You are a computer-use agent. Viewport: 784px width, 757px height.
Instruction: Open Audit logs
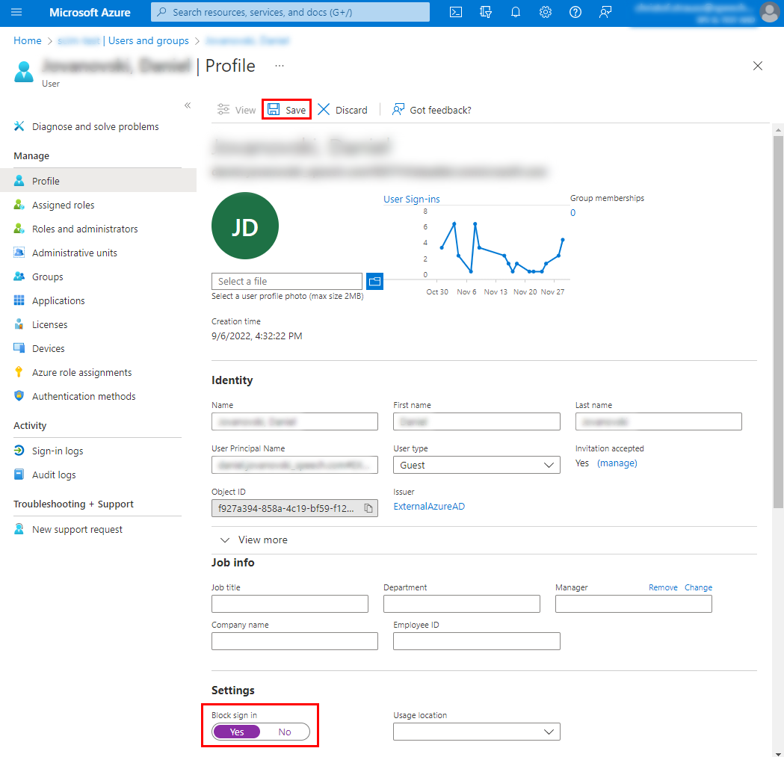click(54, 475)
